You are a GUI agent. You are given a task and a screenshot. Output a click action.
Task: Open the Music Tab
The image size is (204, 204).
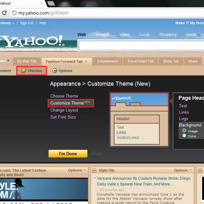pos(171,61)
